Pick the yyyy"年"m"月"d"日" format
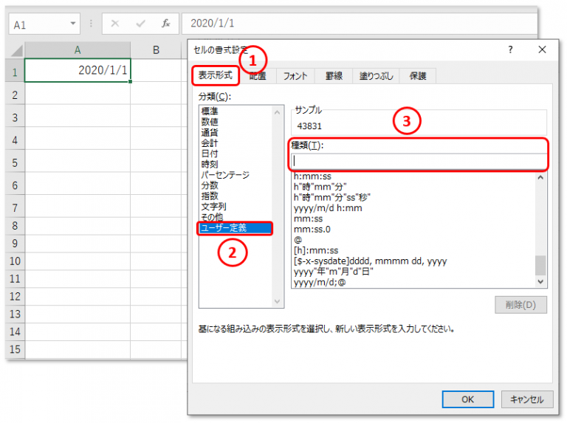Screen dimensions: 567x423 coord(334,272)
